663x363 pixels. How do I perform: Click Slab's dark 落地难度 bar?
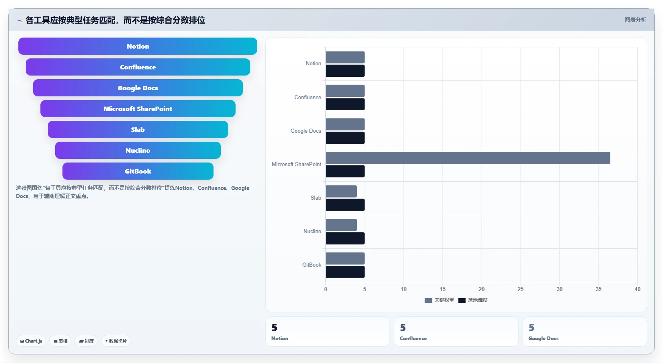(x=345, y=205)
